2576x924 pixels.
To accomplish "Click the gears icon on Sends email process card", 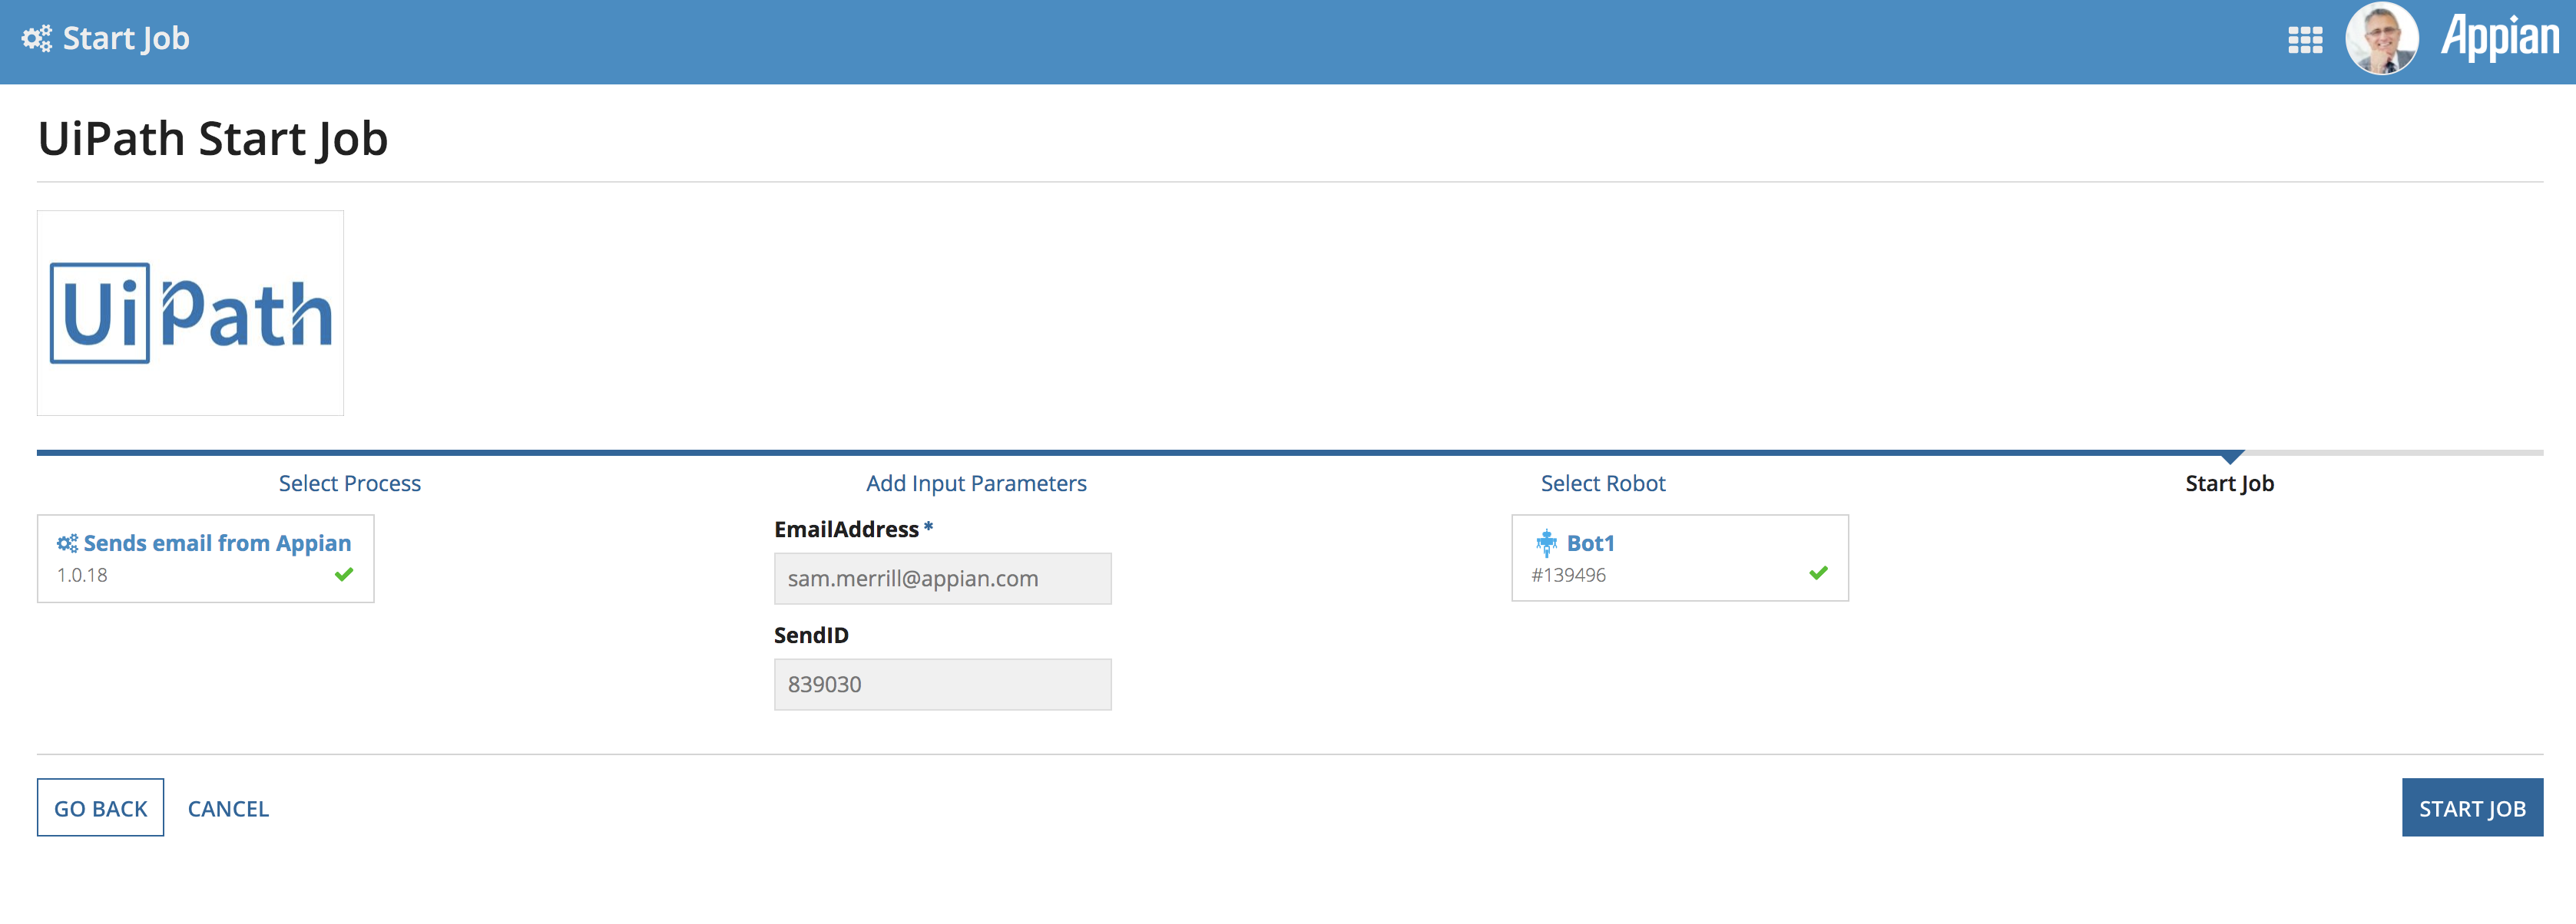I will point(67,543).
